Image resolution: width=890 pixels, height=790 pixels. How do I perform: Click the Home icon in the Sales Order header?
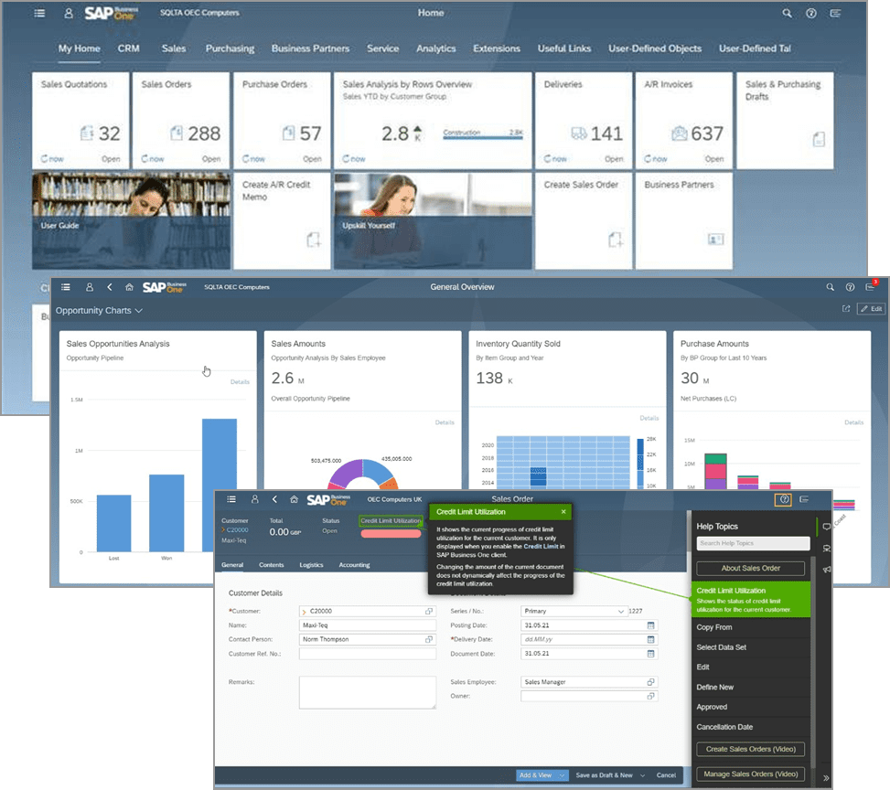coord(293,499)
